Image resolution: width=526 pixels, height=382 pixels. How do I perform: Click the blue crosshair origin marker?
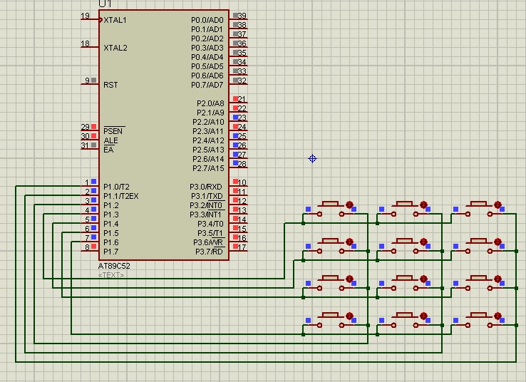(312, 158)
